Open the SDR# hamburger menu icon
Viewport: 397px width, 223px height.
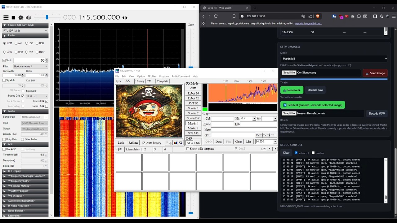pyautogui.click(x=6, y=18)
